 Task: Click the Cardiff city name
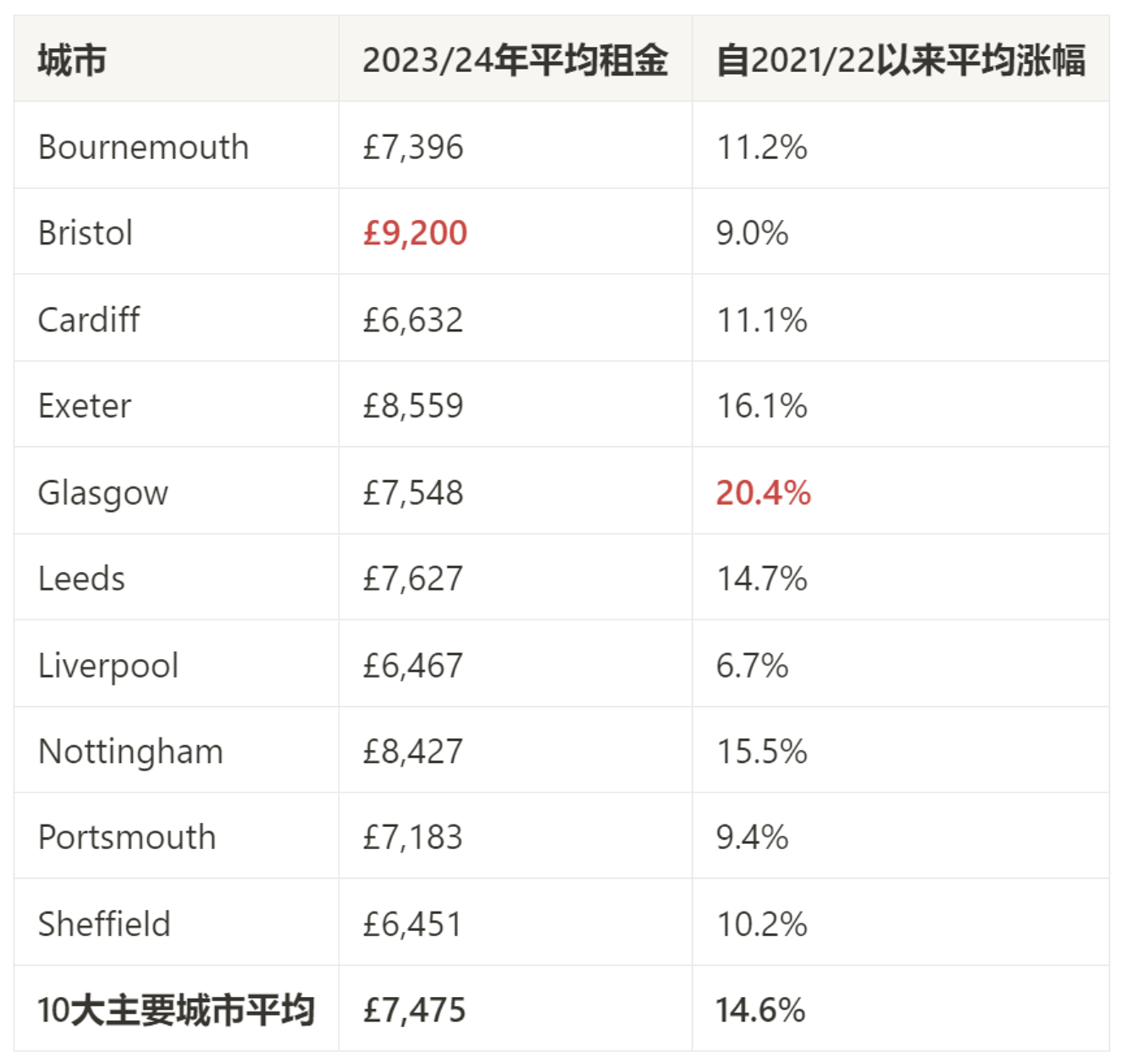point(89,320)
